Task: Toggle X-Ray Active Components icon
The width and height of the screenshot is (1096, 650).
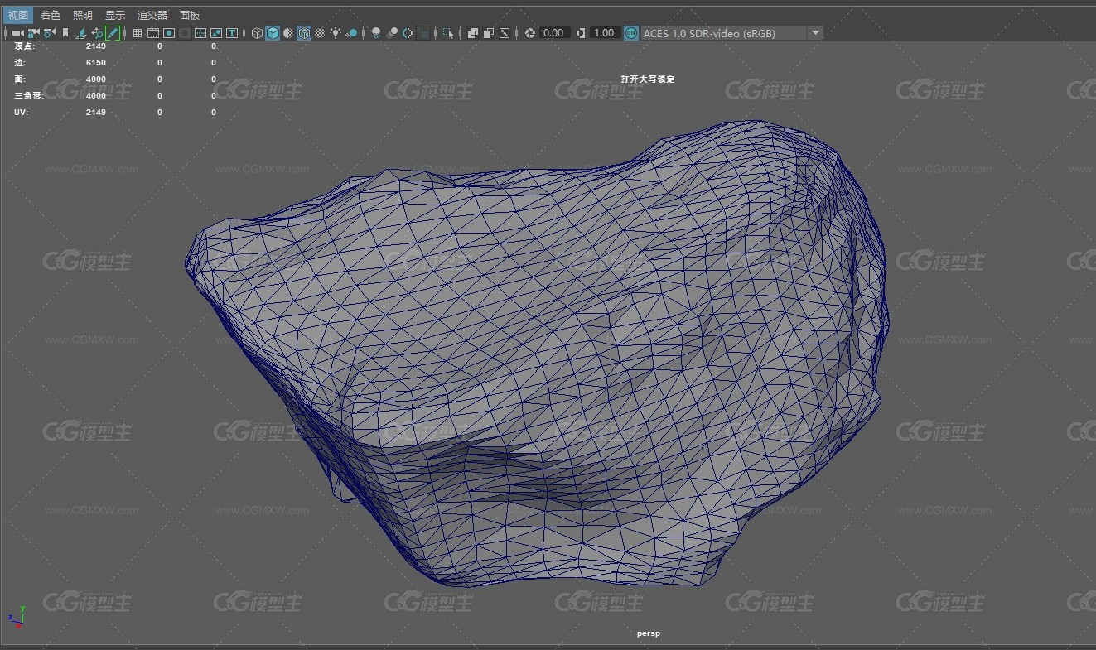Action: (x=489, y=33)
